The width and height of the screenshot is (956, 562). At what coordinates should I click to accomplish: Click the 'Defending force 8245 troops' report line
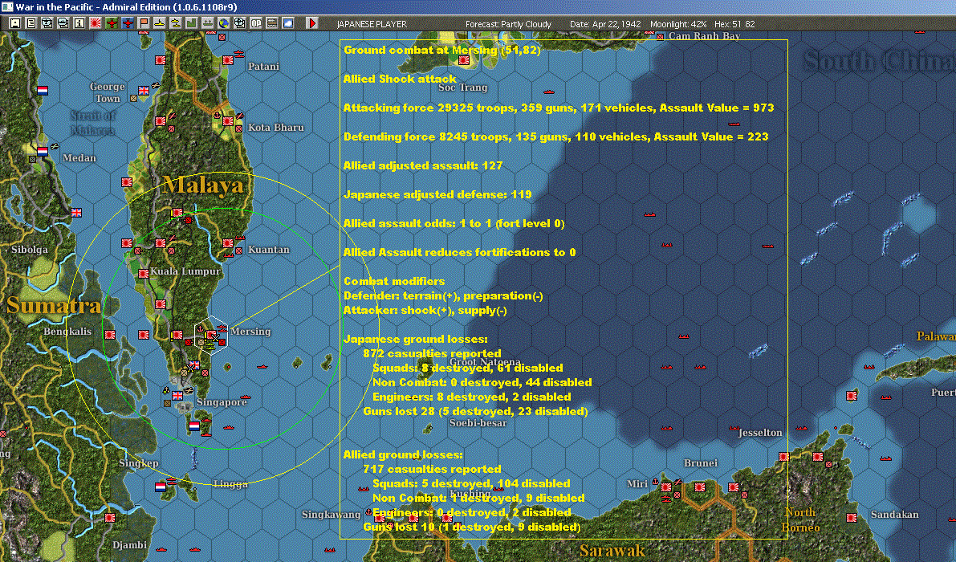(x=556, y=136)
